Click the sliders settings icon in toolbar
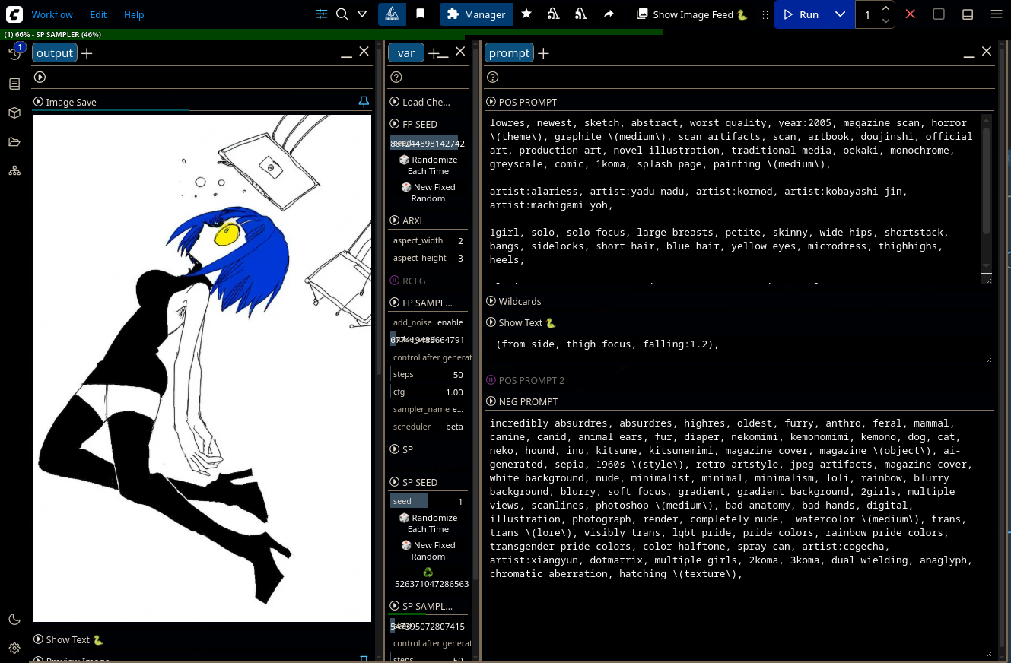Viewport: 1011px width, 663px height. point(322,14)
